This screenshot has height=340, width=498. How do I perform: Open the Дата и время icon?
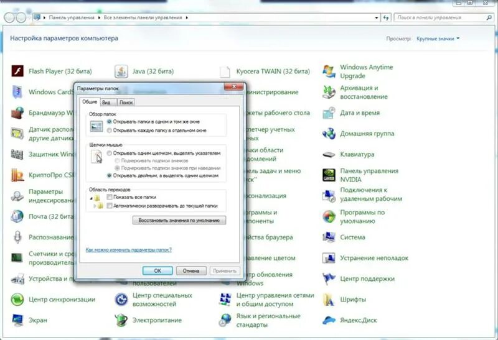[329, 113]
